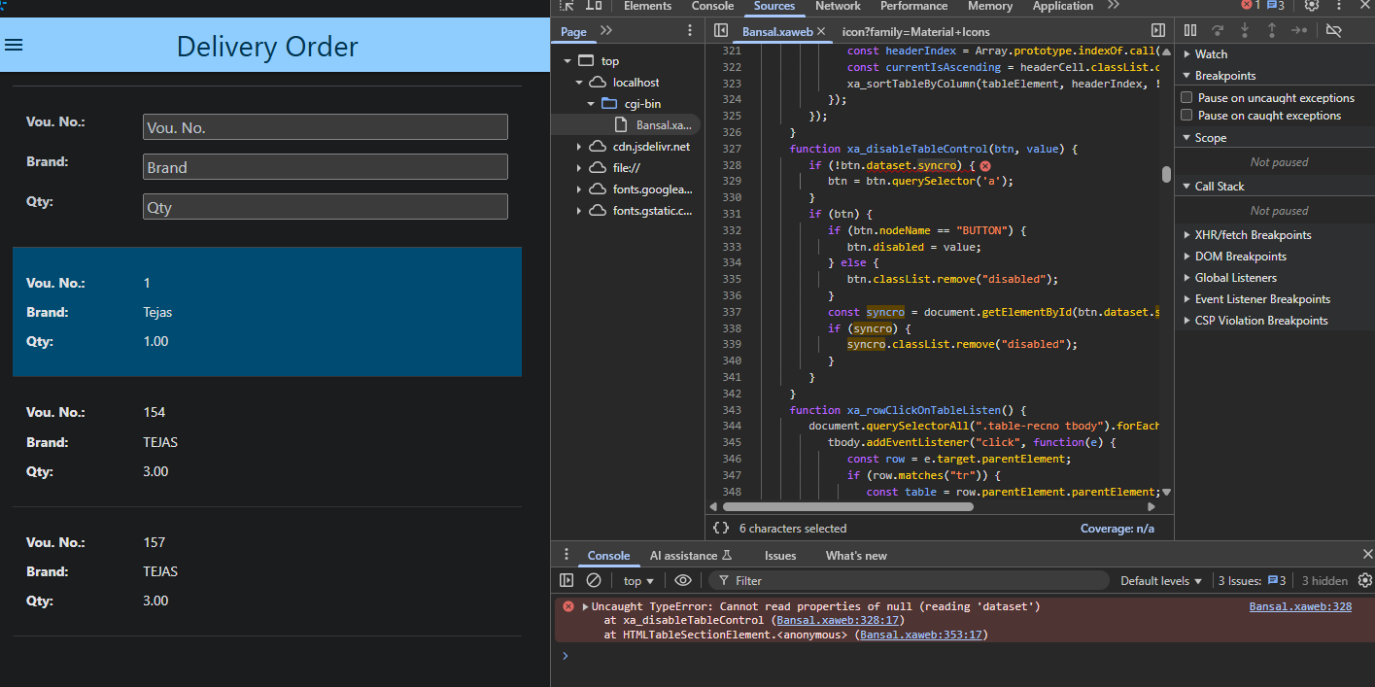Image resolution: width=1375 pixels, height=687 pixels.
Task: Click Step over next function call icon
Action: [x=1218, y=31]
